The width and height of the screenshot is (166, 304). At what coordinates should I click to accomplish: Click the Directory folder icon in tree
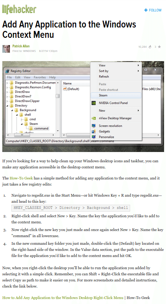(11, 105)
